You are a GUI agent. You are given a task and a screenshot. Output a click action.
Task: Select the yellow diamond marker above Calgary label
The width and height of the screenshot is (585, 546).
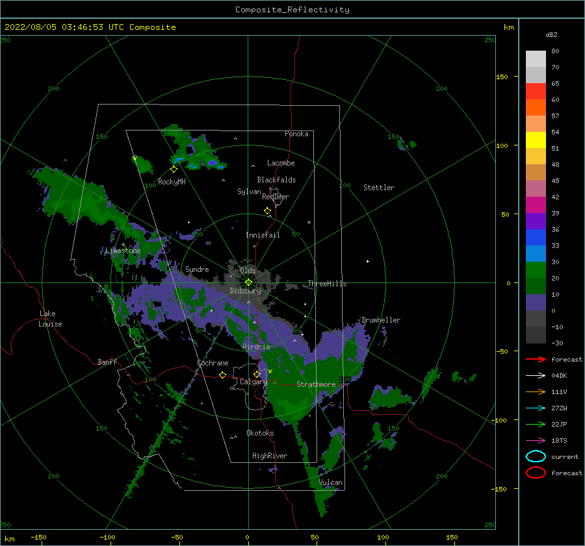[257, 374]
